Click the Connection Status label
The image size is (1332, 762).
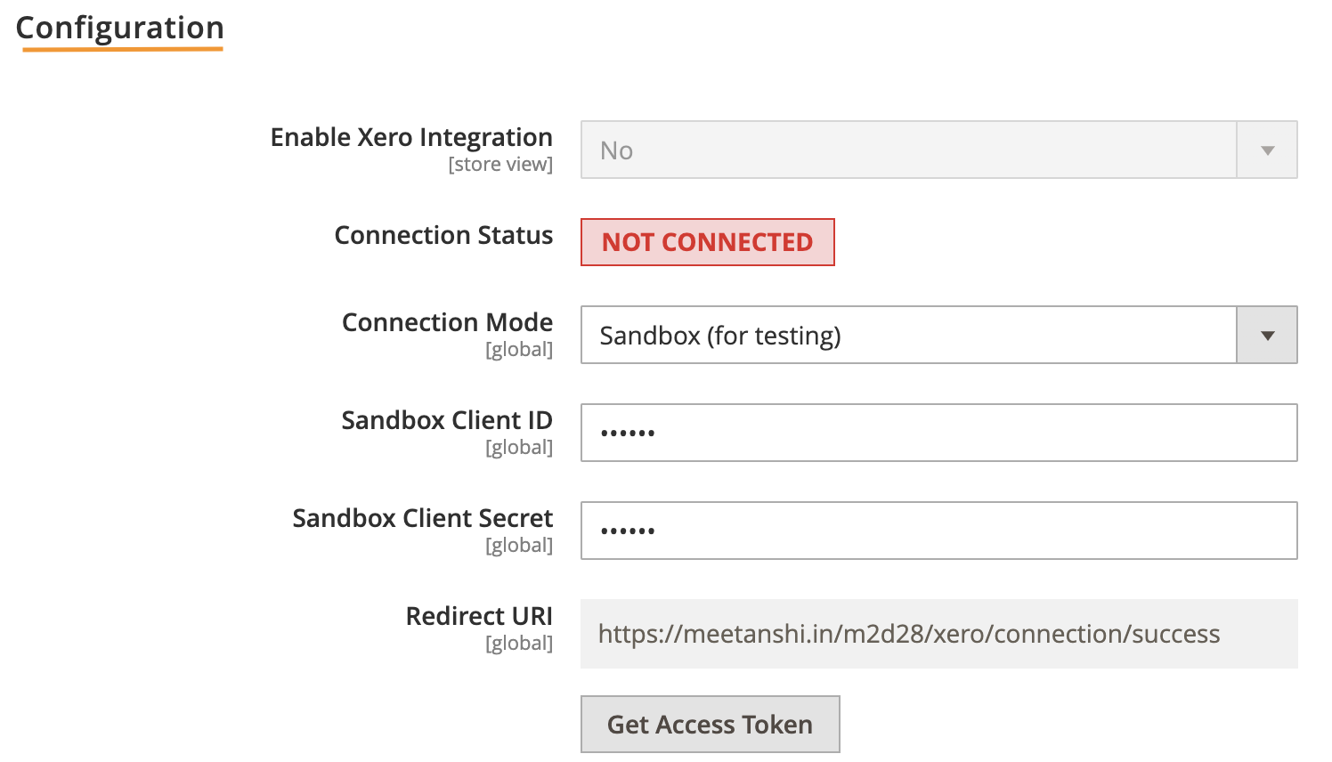443,235
